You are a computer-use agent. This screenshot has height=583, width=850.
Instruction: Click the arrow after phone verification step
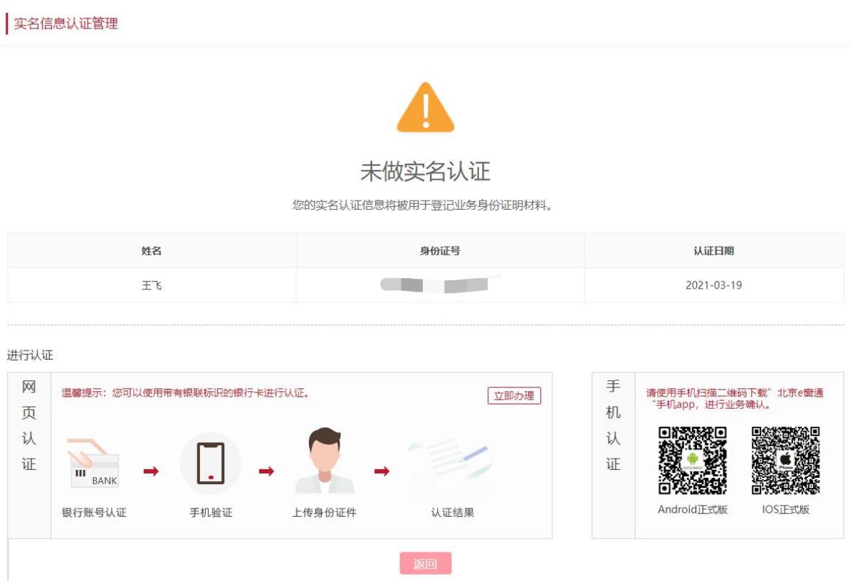(x=266, y=471)
